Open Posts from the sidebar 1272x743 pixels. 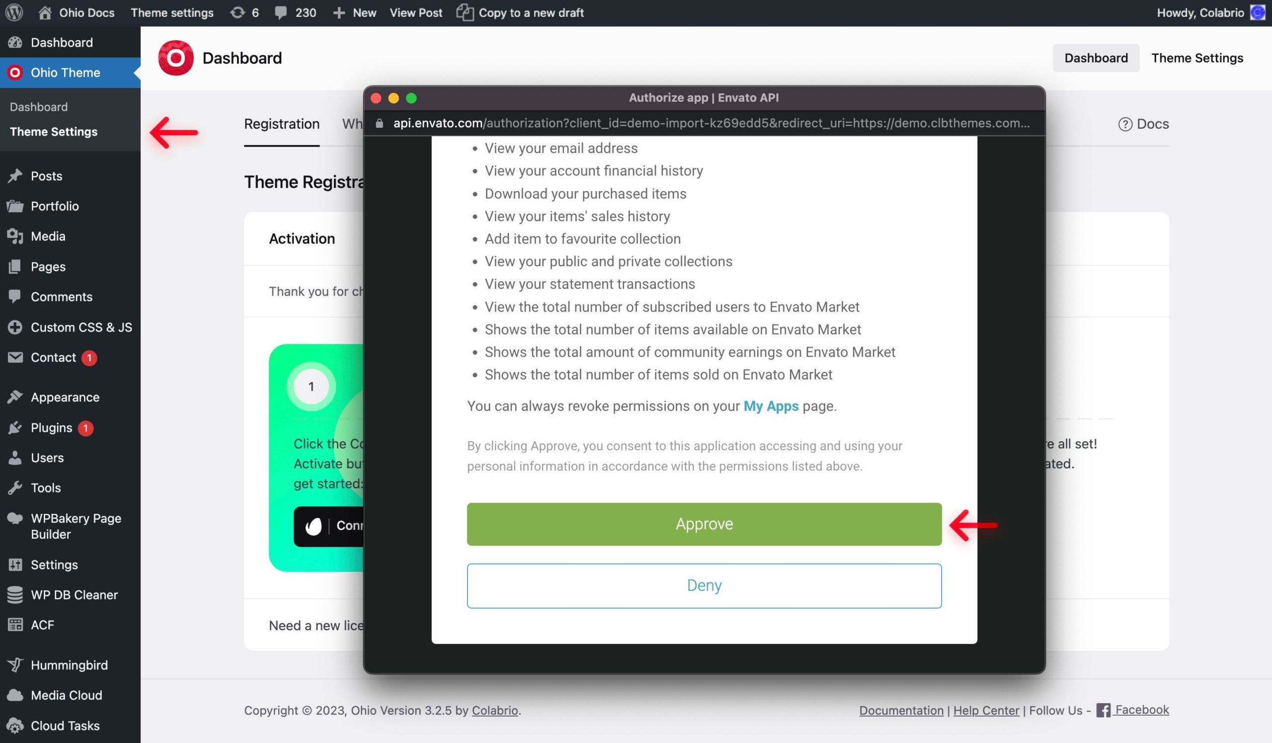(70, 176)
